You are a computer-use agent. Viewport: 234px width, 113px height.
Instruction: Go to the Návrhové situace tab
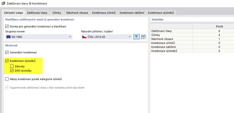click(x=77, y=12)
